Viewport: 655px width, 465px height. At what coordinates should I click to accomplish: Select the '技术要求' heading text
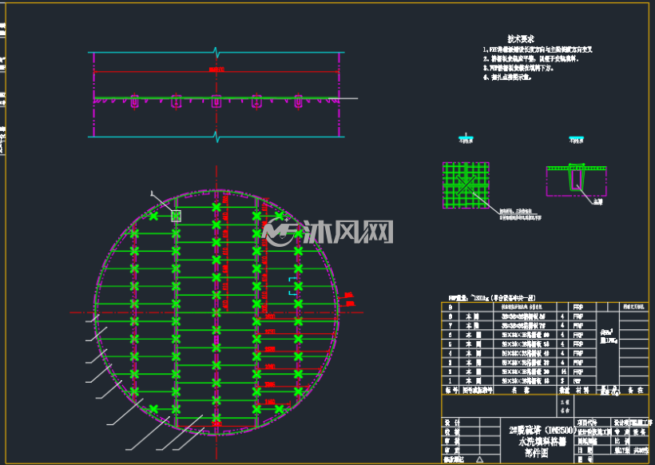(x=521, y=39)
